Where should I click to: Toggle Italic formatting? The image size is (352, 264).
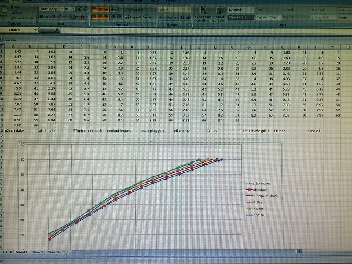pyautogui.click(x=47, y=17)
